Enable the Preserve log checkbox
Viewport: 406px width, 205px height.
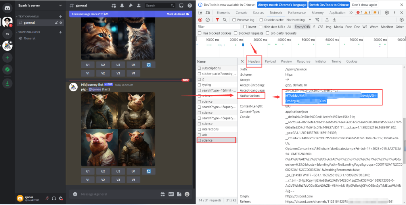[x=234, y=20]
